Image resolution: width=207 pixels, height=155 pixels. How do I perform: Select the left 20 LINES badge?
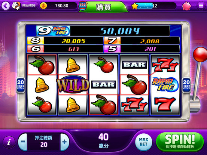(x=21, y=84)
